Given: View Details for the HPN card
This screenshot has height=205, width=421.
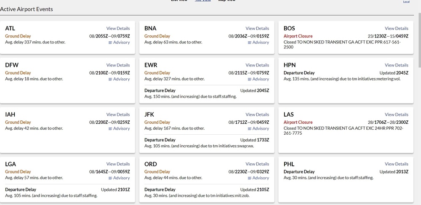Looking at the screenshot, I should pyautogui.click(x=396, y=65).
